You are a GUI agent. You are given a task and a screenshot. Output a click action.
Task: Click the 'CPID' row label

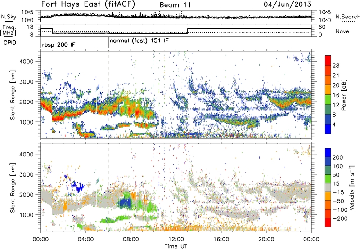point(10,43)
